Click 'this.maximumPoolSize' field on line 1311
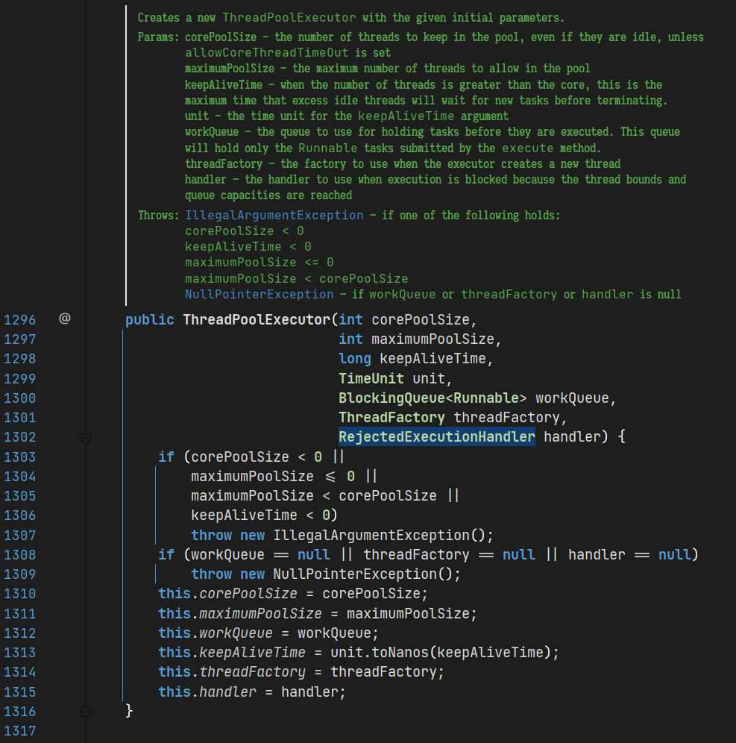 pos(239,613)
